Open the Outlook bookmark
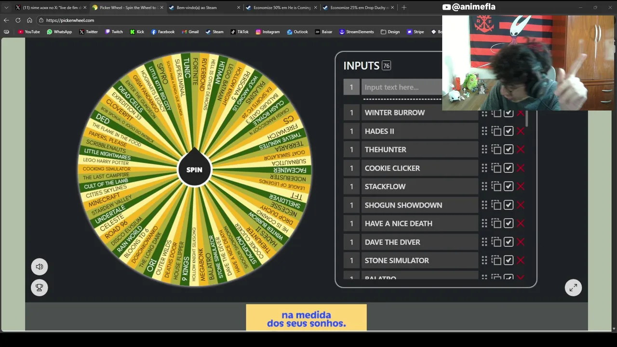 297,32
